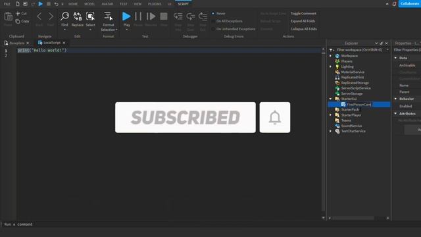Collapse the Behavior properties section
Screen dimensions: 421x237
[395, 99]
